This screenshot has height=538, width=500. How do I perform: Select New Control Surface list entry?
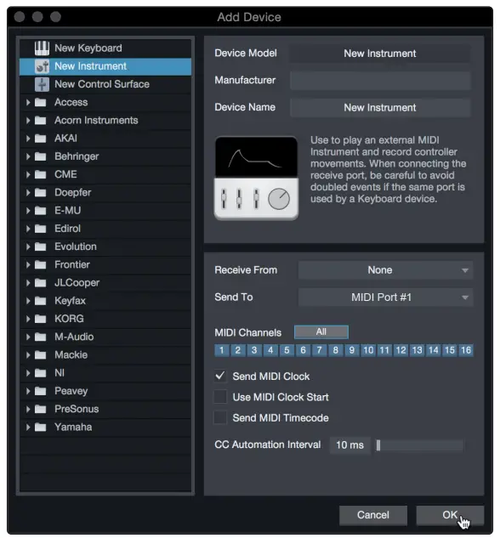[105, 84]
